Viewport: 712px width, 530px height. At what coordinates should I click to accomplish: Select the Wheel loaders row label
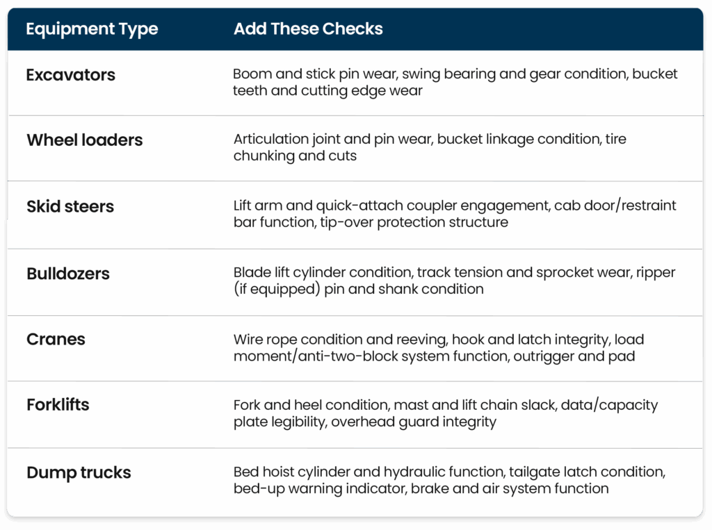click(84, 140)
